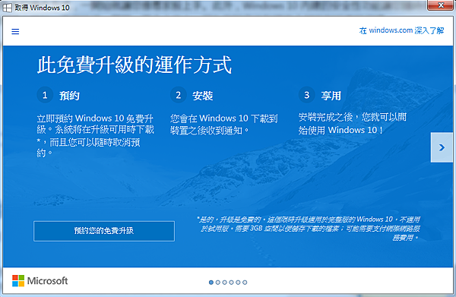Click the 享用 step heading
Viewport: 456px width, 297px height.
(331, 96)
